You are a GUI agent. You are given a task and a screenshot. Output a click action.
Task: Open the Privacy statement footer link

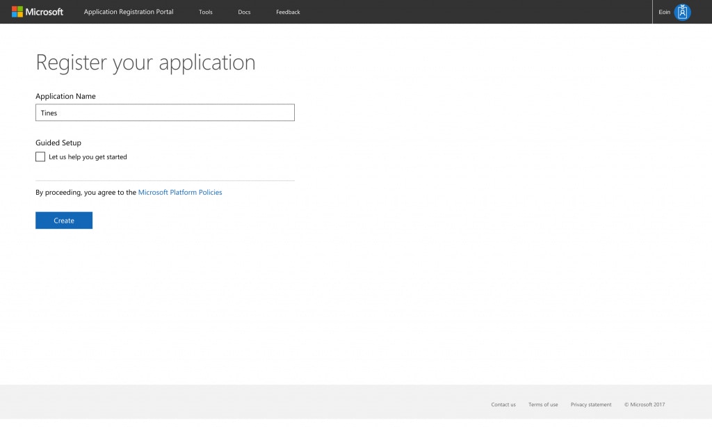click(591, 405)
